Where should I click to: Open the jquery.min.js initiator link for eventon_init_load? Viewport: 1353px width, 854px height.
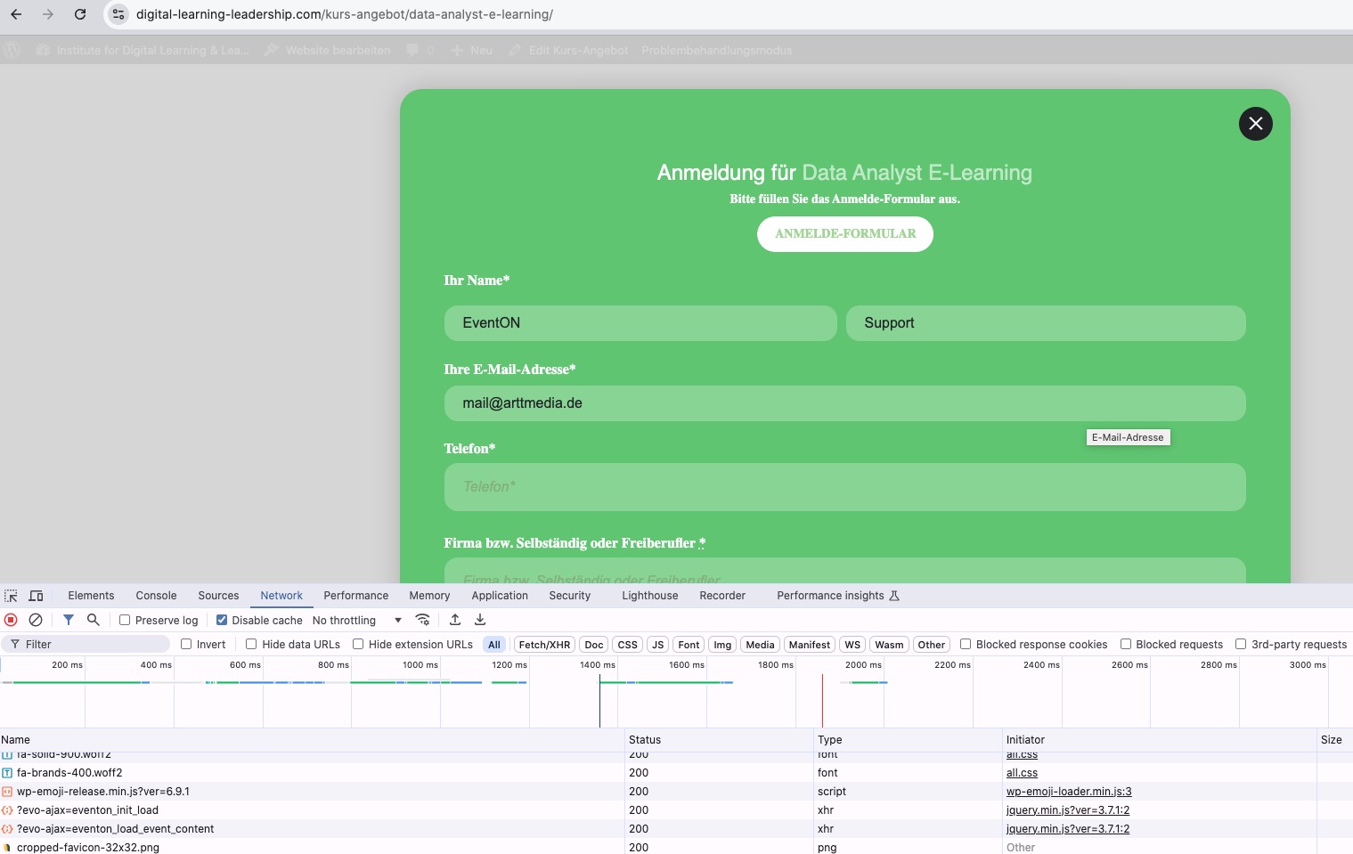(x=1067, y=810)
